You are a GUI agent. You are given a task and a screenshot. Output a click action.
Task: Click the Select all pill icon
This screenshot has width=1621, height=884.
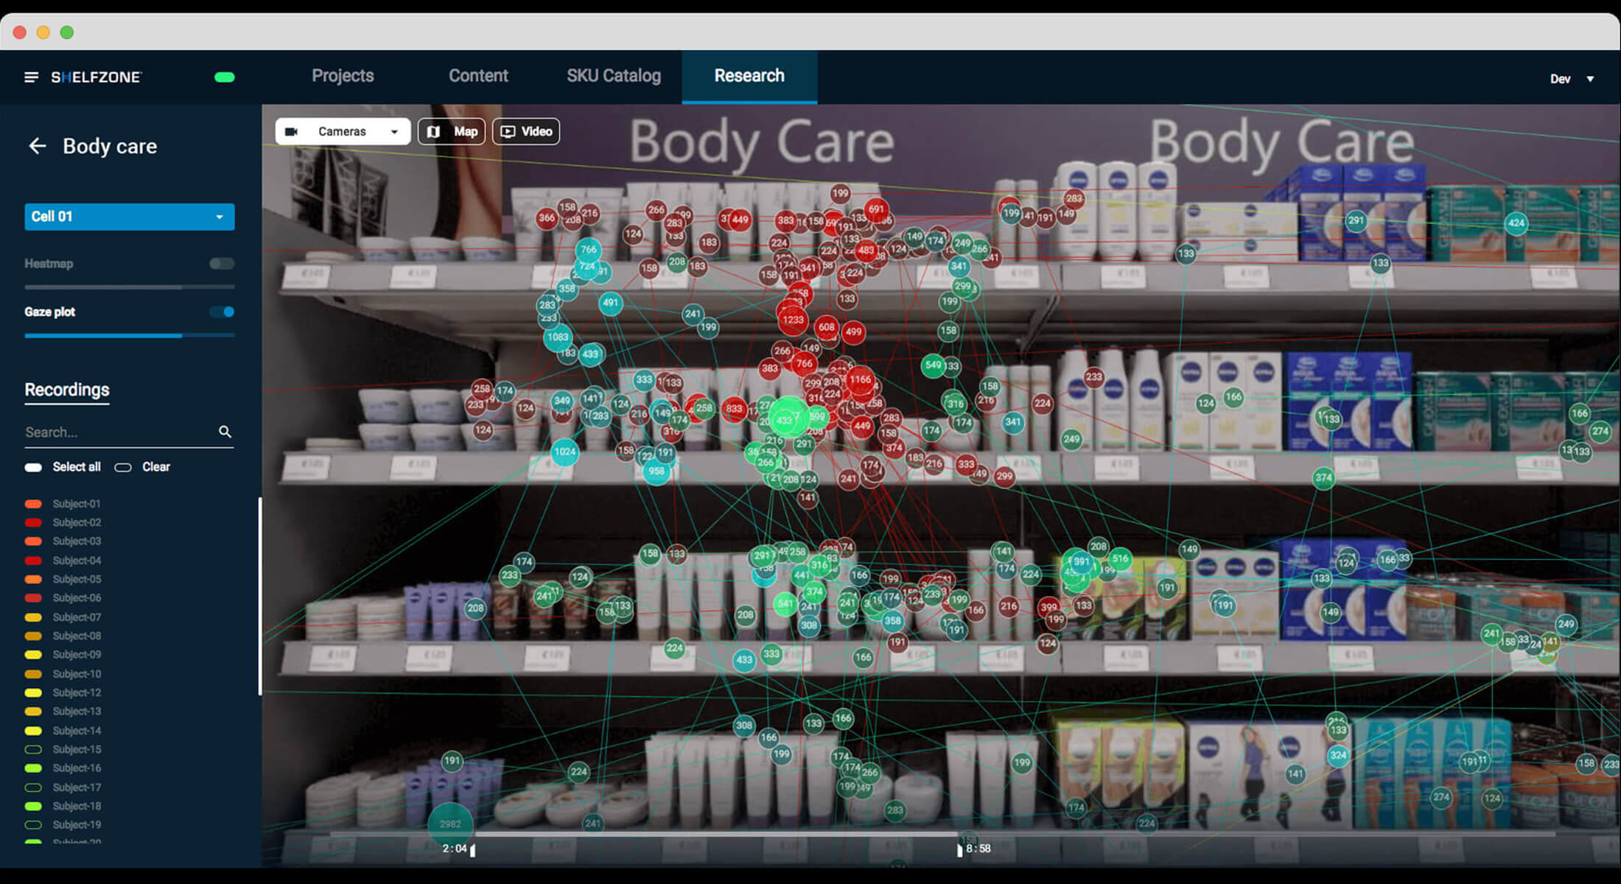point(33,467)
